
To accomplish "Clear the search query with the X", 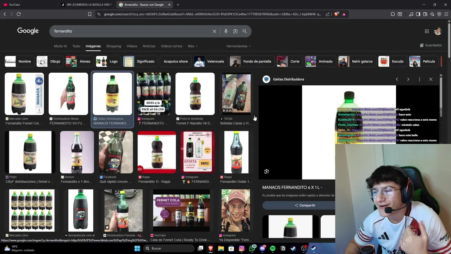I will click(x=214, y=31).
